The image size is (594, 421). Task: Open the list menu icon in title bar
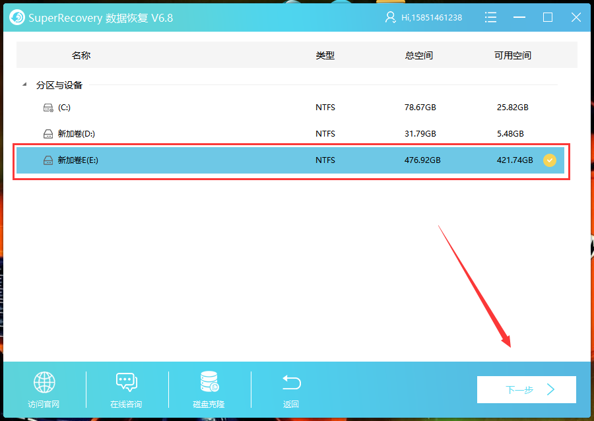490,17
